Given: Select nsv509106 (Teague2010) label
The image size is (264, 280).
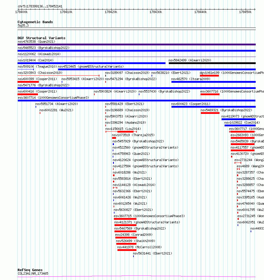Looking at the screenshot, I should click(37, 67).
